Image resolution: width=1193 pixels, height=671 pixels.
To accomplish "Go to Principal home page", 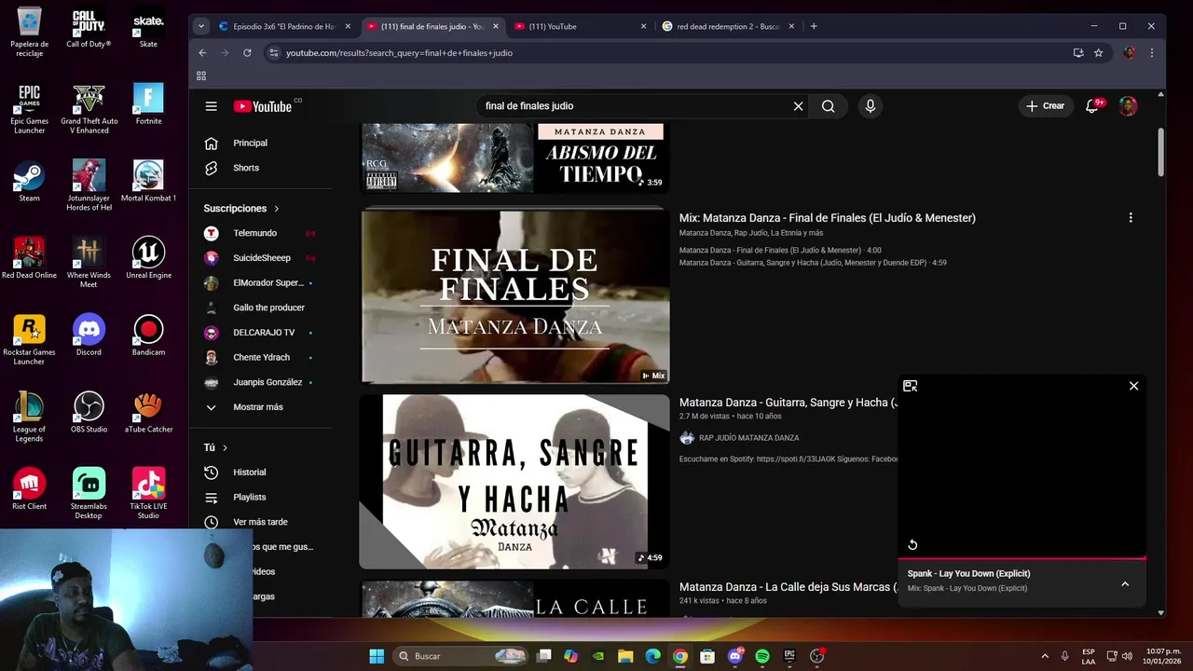I will click(250, 143).
